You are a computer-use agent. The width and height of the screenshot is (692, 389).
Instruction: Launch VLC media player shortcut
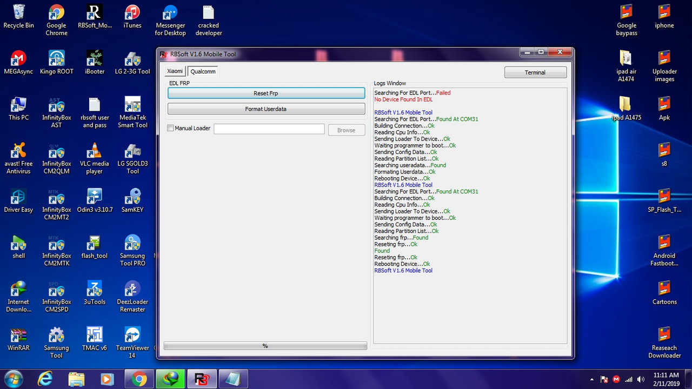pyautogui.click(x=95, y=158)
